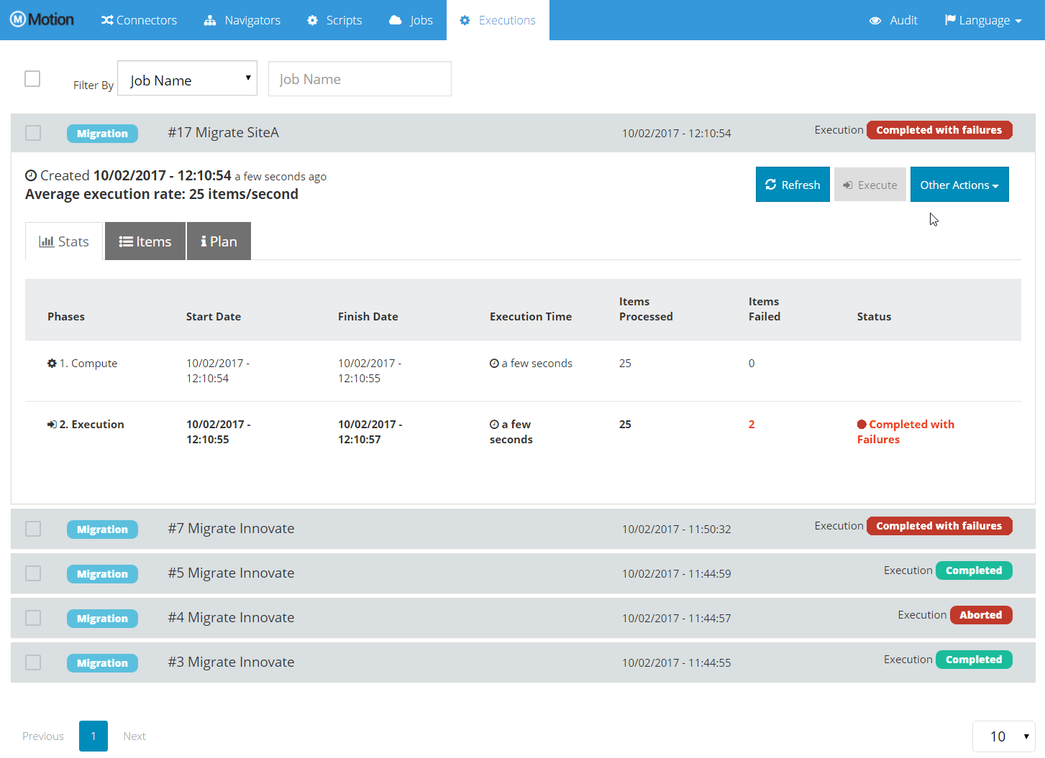The image size is (1045, 758).
Task: Click the arrow icon beside 2. Execution
Action: pos(52,425)
